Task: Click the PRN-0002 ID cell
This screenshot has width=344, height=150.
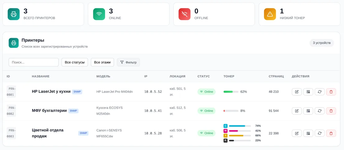Action: 11,111
